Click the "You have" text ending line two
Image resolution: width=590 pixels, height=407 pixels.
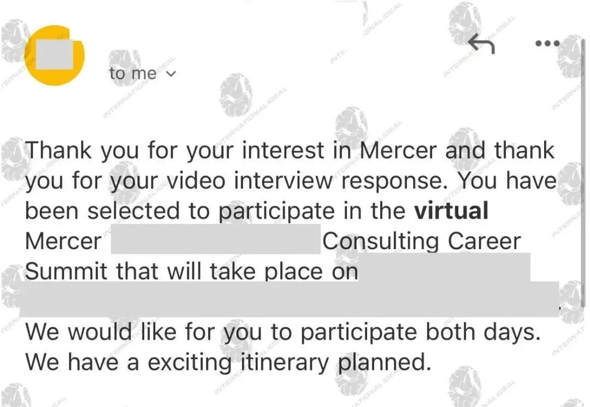click(x=506, y=180)
